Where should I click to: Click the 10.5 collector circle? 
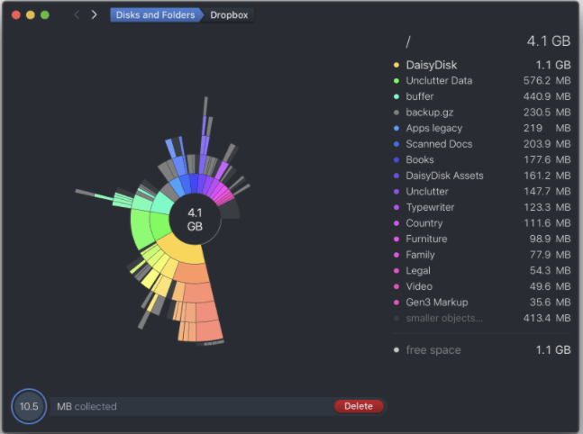click(x=29, y=406)
